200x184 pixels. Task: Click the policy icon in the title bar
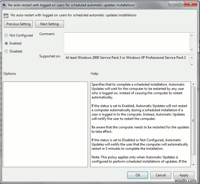click(4, 5)
